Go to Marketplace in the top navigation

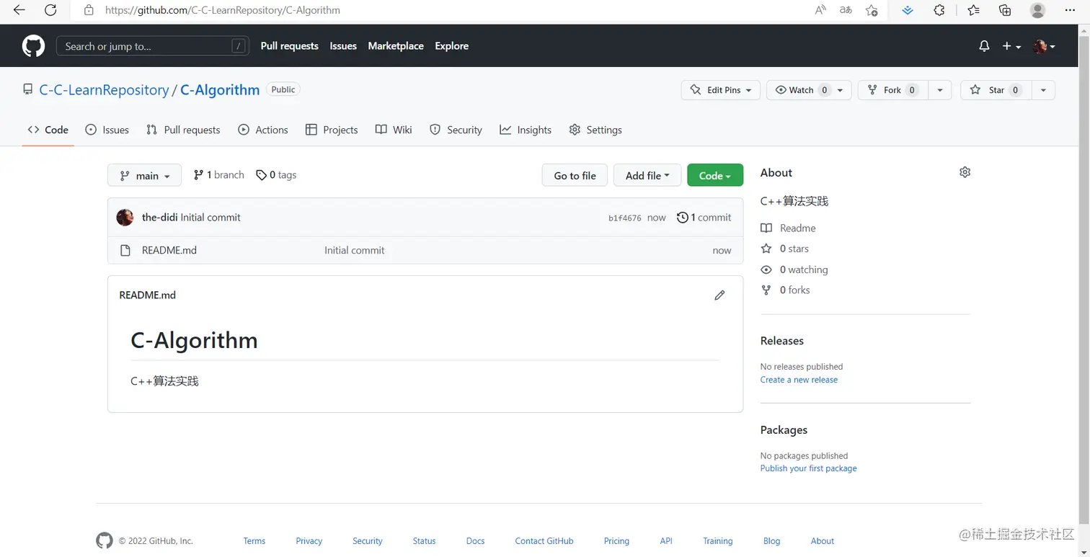tap(396, 46)
